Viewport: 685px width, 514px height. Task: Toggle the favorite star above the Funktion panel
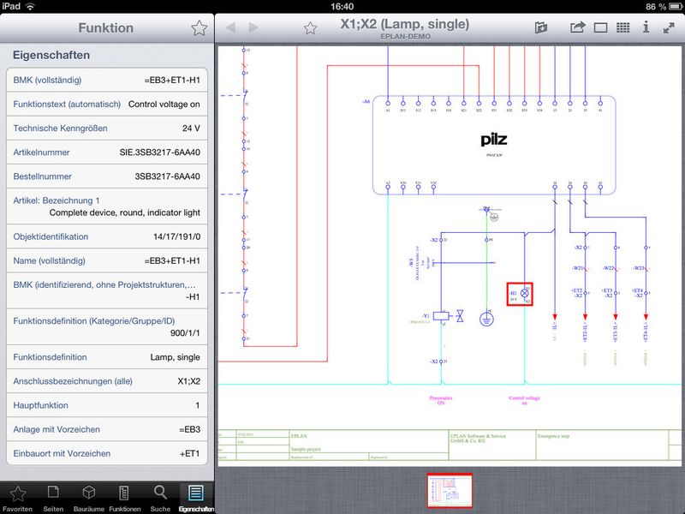click(199, 27)
